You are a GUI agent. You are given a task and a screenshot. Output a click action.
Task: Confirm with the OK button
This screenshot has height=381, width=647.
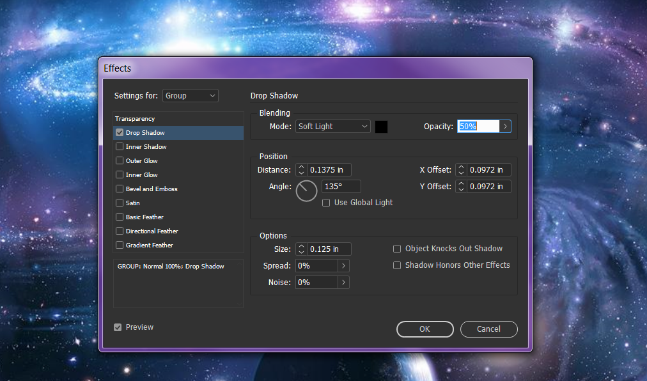(x=425, y=329)
